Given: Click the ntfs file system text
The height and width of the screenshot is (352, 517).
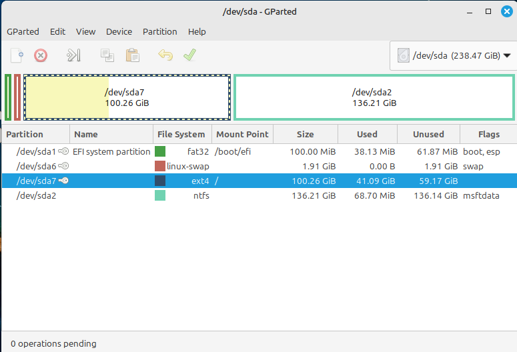Looking at the screenshot, I should click(201, 195).
